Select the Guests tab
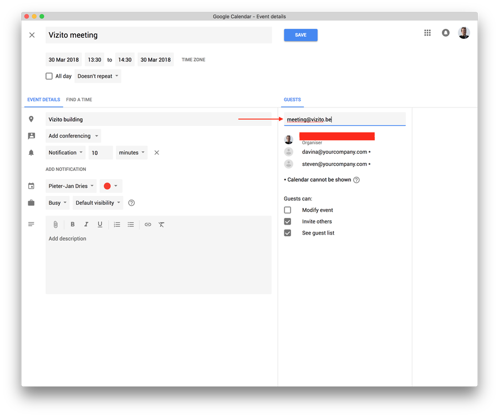Viewport: 499px width, 417px height. [292, 100]
